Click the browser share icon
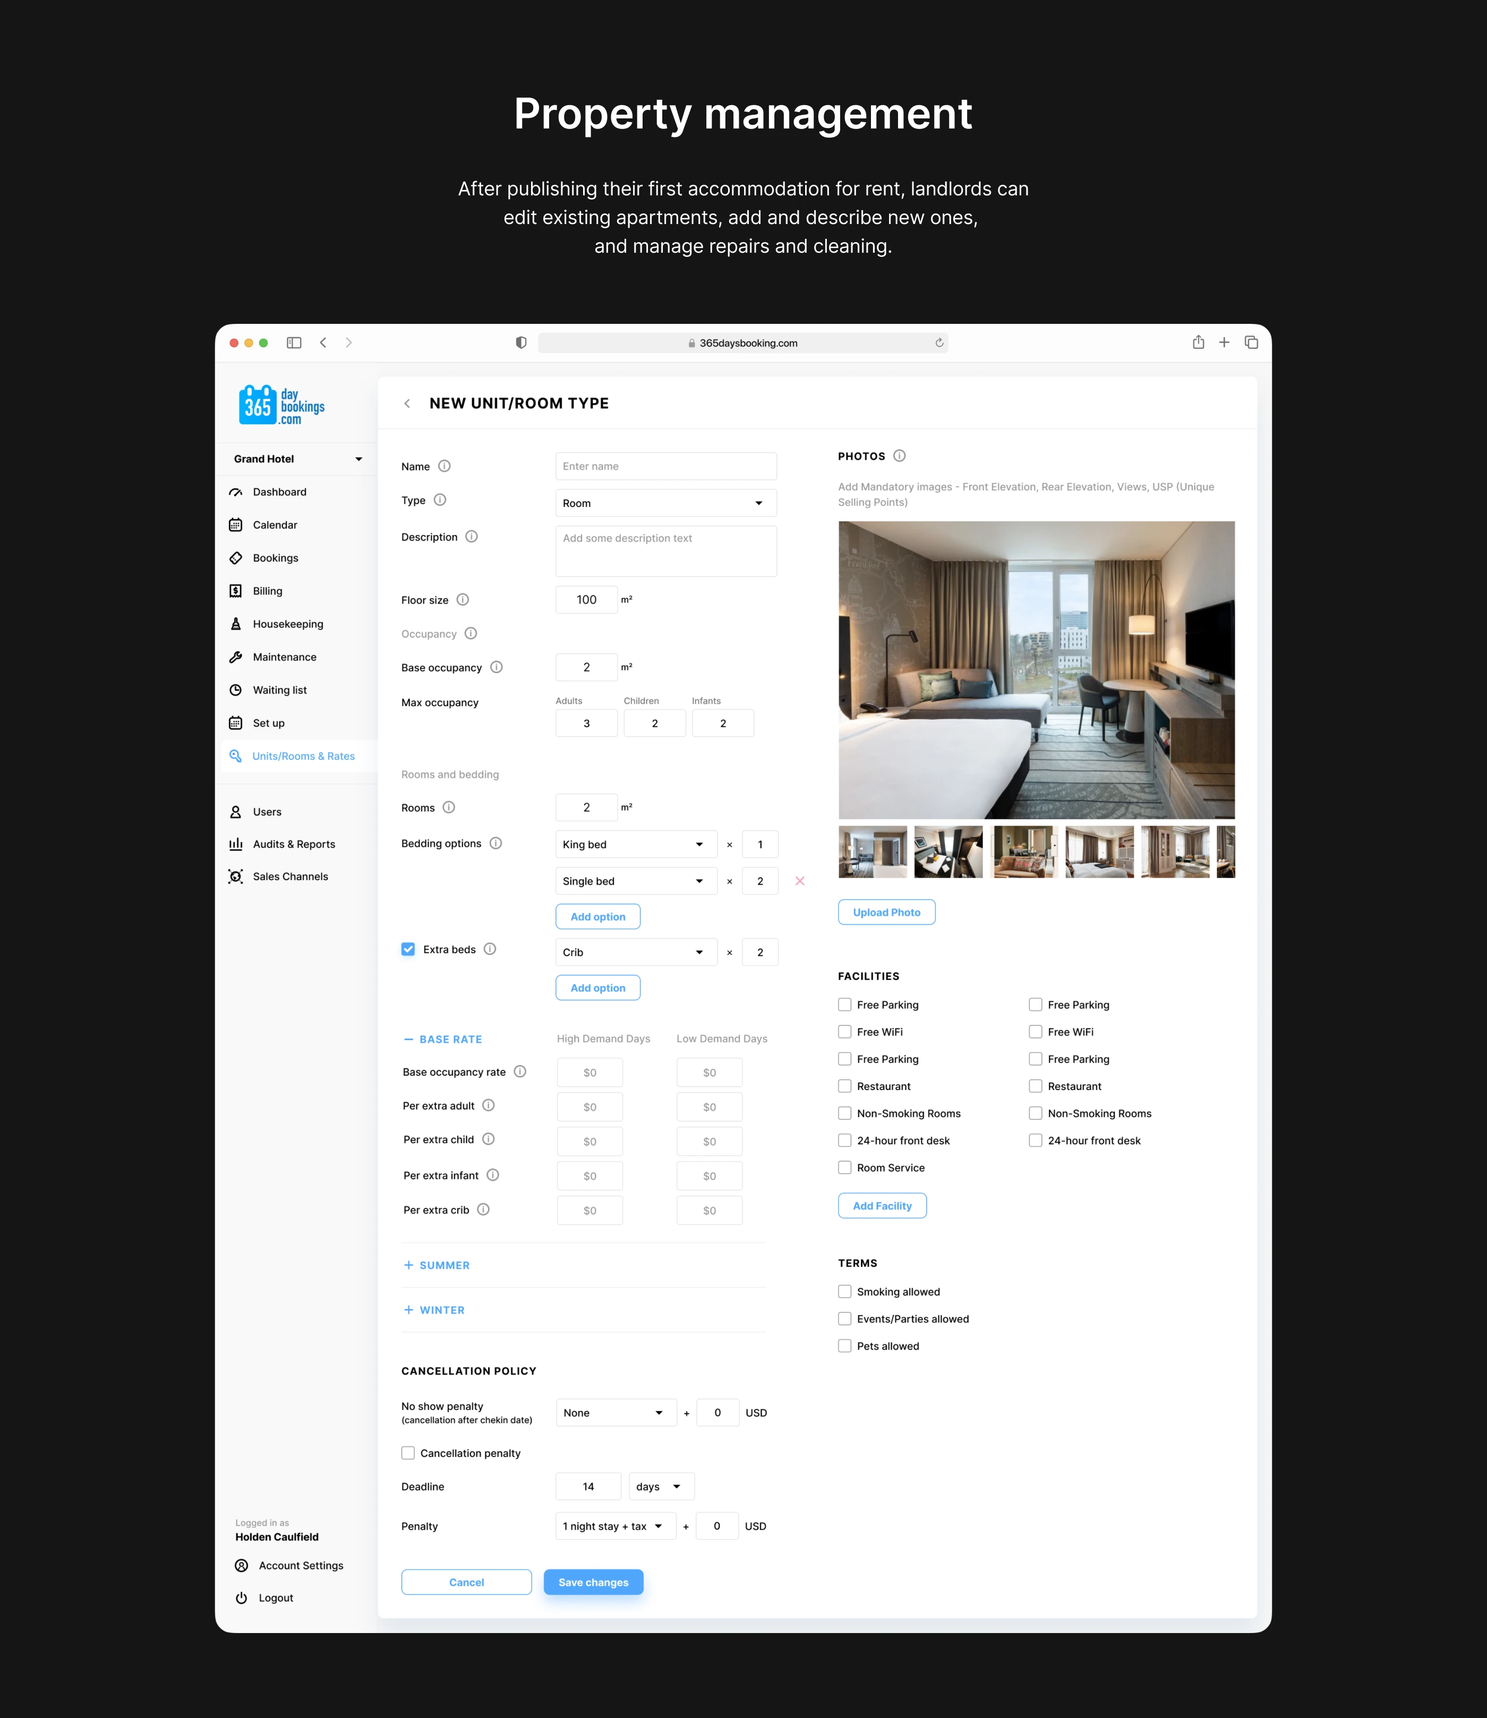 pos(1198,342)
